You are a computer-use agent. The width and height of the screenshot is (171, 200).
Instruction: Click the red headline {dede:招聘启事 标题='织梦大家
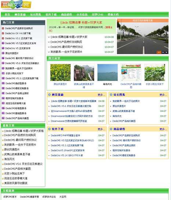click(x=81, y=23)
